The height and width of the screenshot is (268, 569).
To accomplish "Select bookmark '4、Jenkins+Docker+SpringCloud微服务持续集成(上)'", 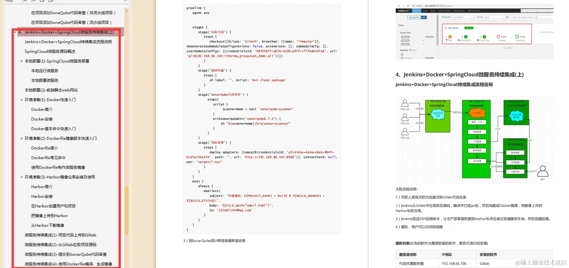I will pyautogui.click(x=66, y=32).
